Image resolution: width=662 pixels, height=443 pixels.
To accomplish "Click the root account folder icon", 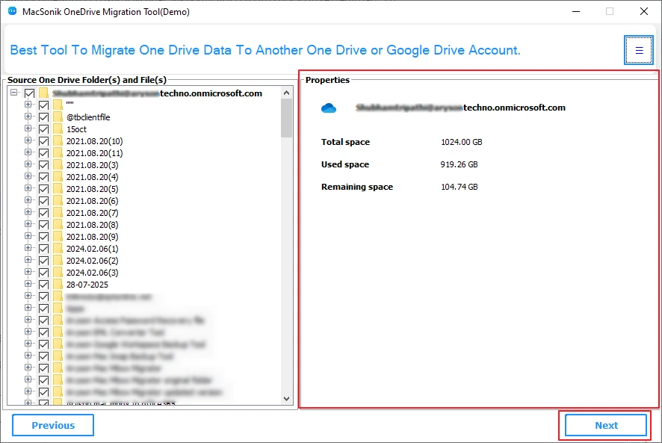I will (44, 93).
